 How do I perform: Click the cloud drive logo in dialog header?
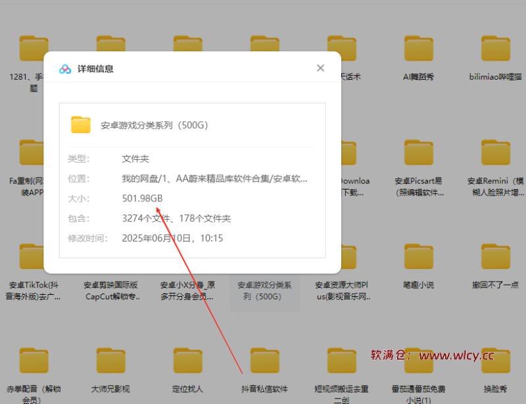pos(64,68)
